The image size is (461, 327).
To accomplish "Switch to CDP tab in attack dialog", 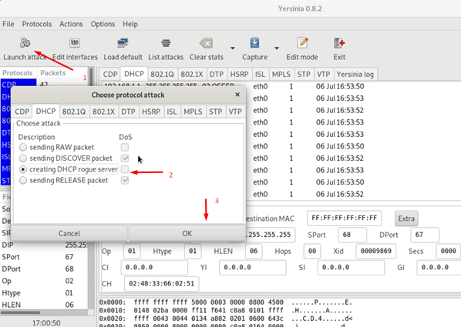I will (22, 112).
